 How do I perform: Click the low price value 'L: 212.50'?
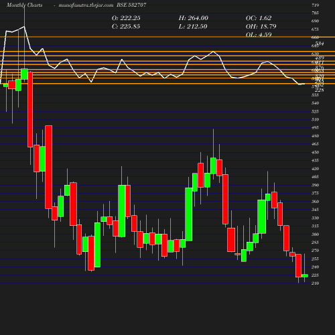pyautogui.click(x=193, y=27)
